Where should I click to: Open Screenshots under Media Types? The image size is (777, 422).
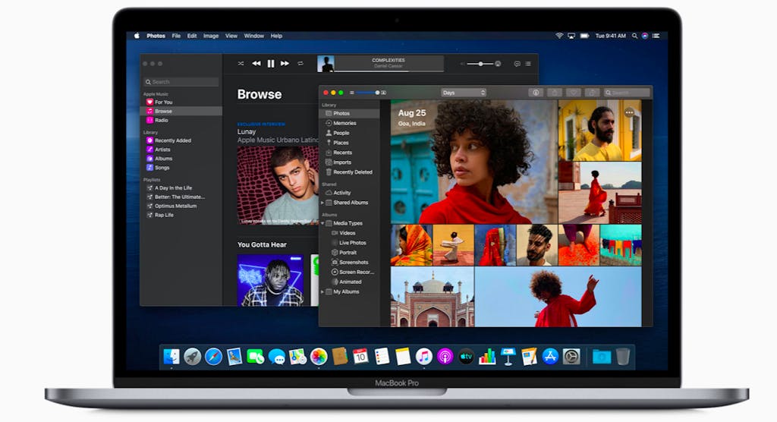click(350, 263)
